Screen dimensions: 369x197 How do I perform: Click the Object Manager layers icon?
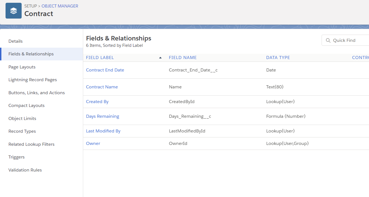13,11
